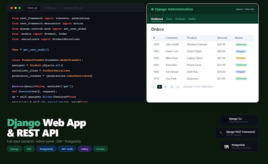Click the amount $45.00
Viewport: 268px width, 164px height.
pyautogui.click(x=221, y=58)
